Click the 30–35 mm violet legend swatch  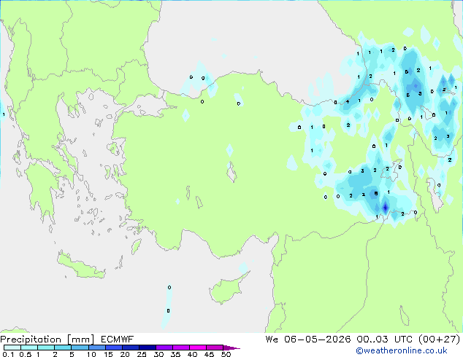[164, 348]
